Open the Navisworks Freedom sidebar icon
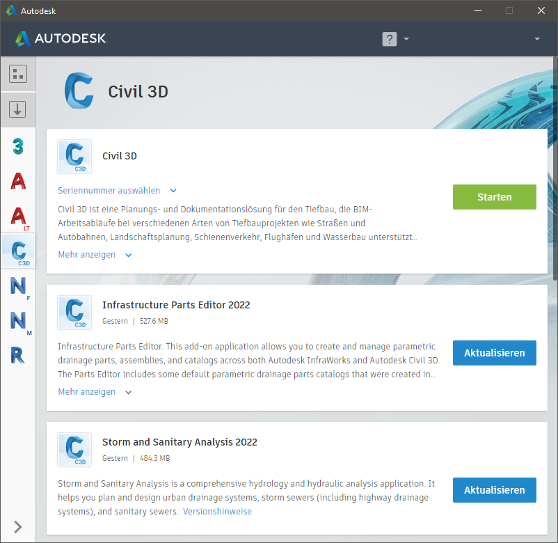Screen dimensions: 558x543 [18, 286]
